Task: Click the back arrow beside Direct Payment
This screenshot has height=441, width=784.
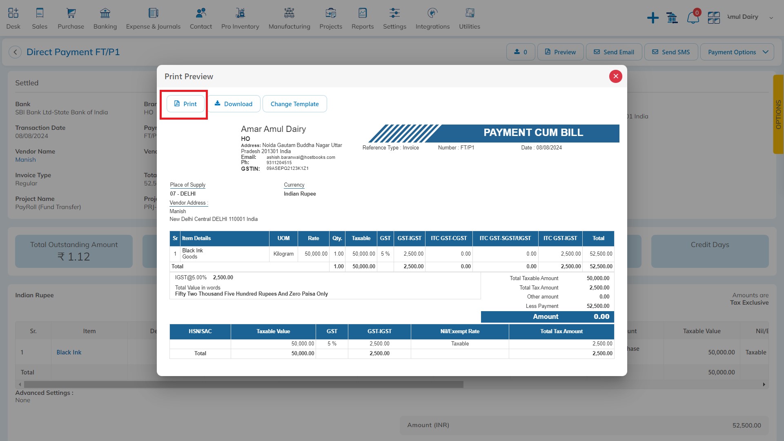Action: (x=15, y=52)
